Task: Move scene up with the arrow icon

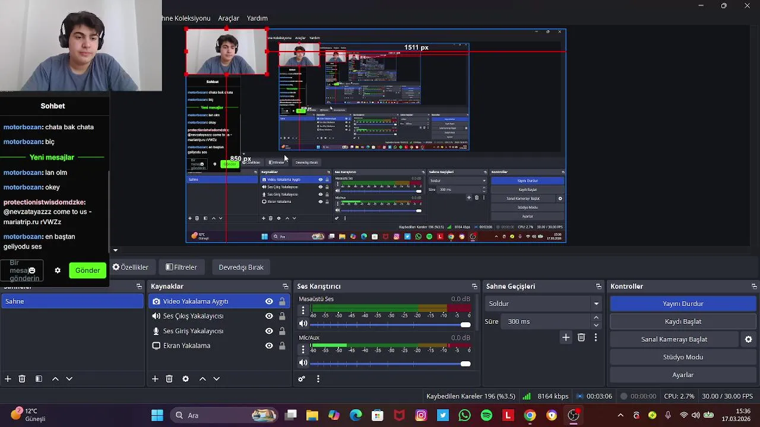Action: (x=55, y=379)
